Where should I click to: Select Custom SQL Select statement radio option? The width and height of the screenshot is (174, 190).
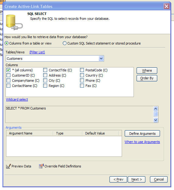64,43
